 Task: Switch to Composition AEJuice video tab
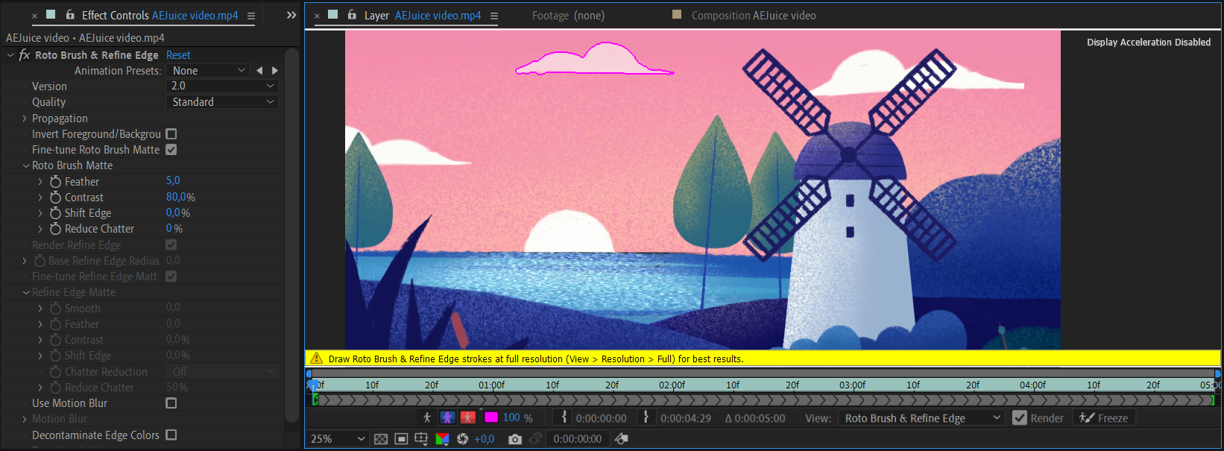[754, 16]
